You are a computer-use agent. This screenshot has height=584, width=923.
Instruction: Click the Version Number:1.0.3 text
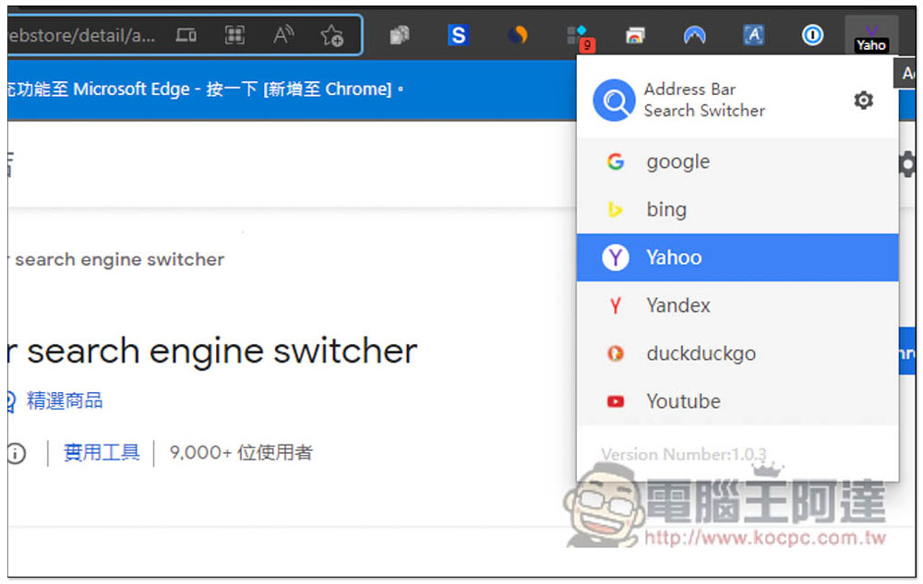[683, 455]
